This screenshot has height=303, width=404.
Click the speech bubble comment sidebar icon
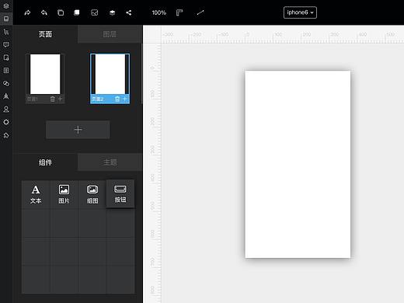click(x=6, y=44)
